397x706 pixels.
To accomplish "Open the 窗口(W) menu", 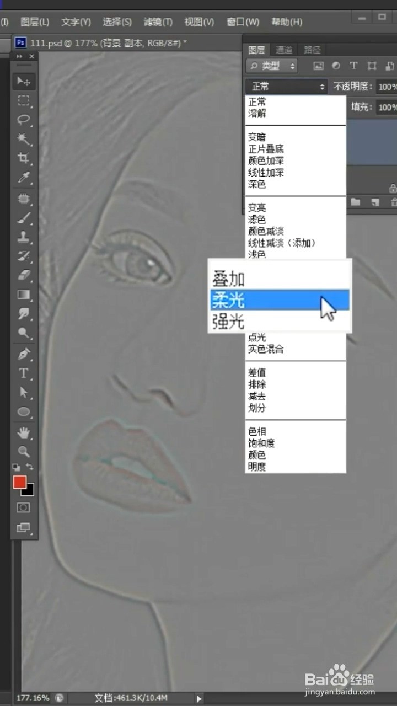I will tap(243, 22).
